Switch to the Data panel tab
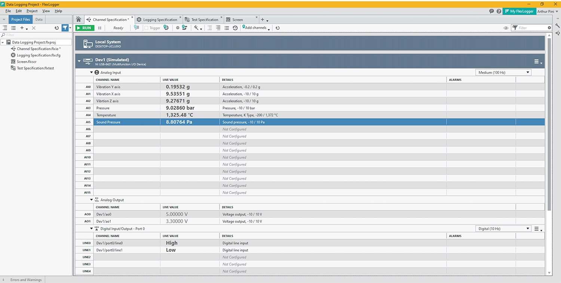This screenshot has width=561, height=283. [x=39, y=19]
